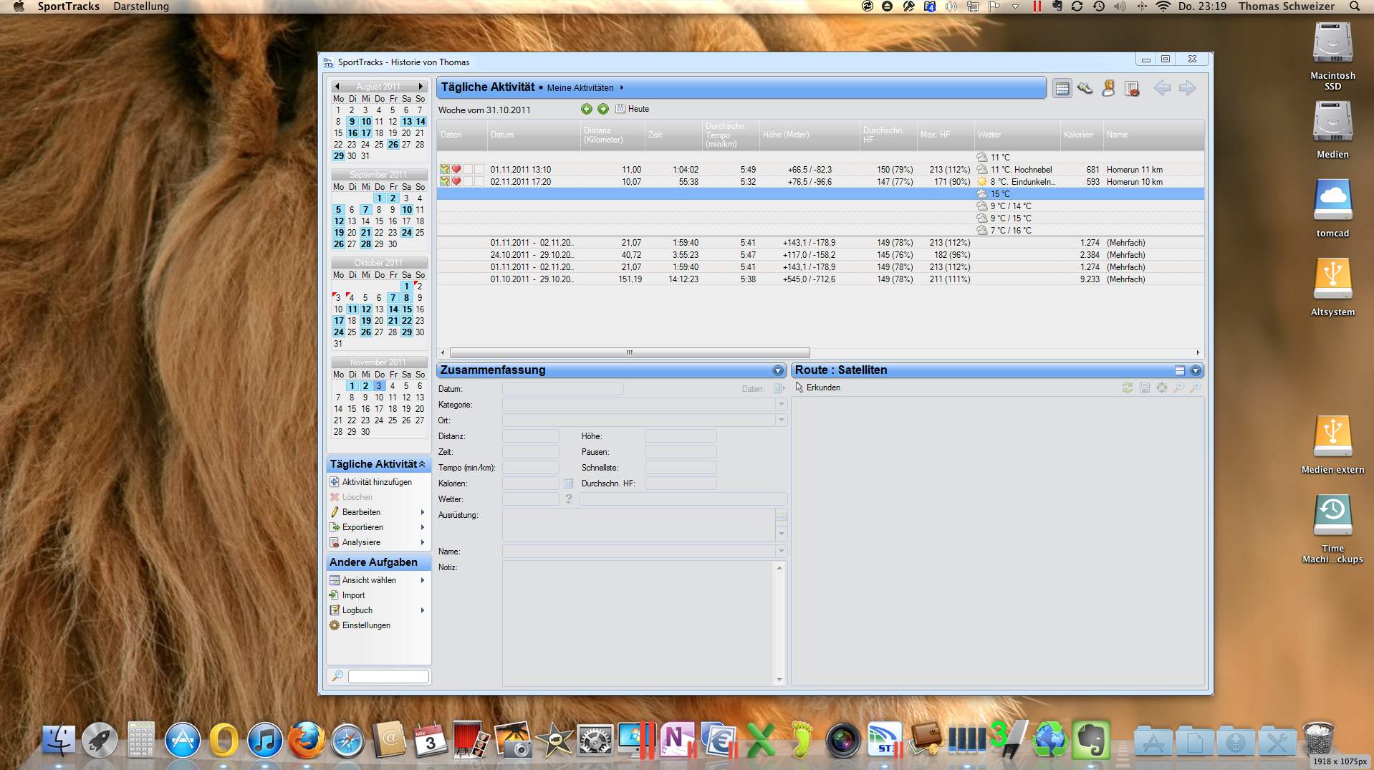The width and height of the screenshot is (1374, 770).
Task: Click the green next week arrow
Action: click(603, 109)
